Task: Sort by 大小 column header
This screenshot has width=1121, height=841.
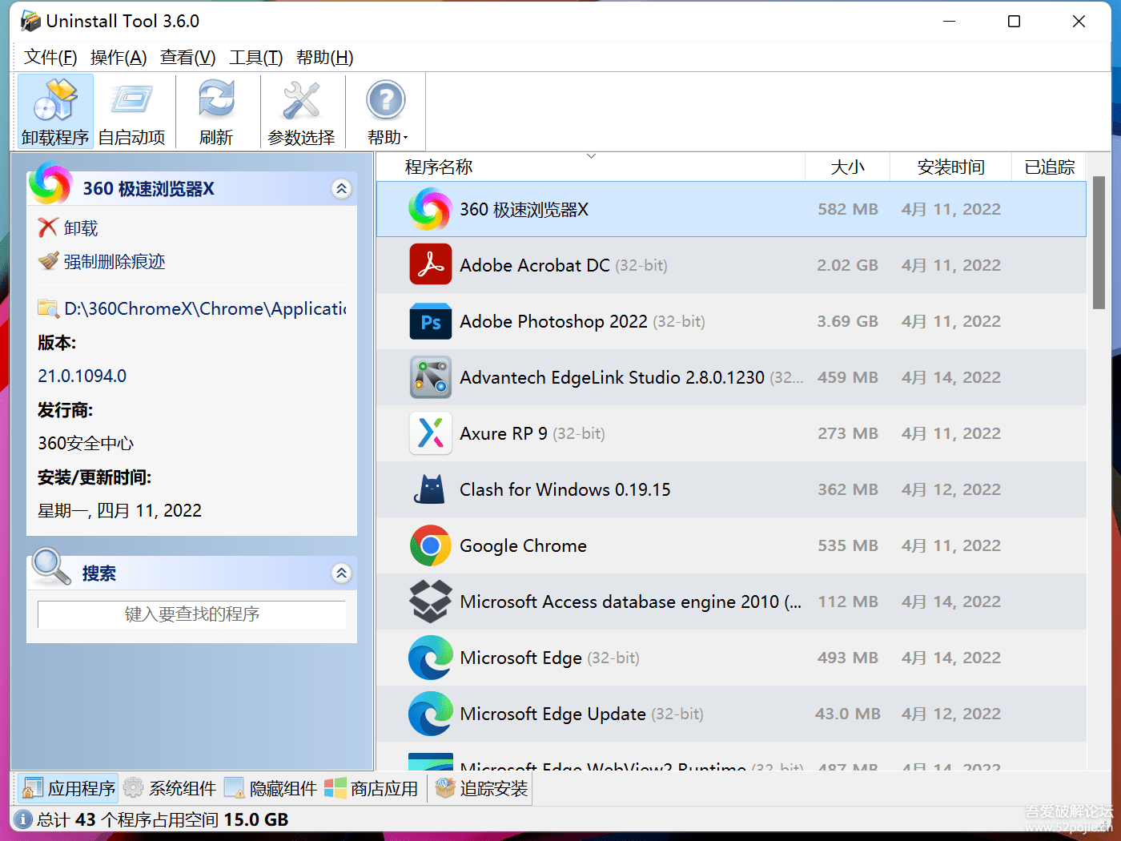Action: point(848,167)
